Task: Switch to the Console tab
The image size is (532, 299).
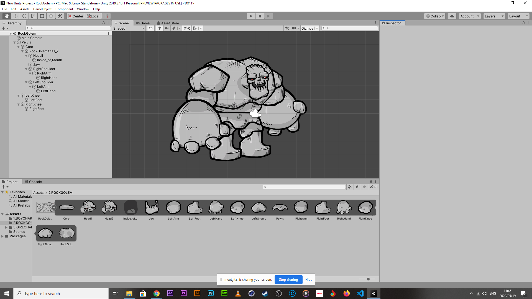Action: tap(33, 182)
